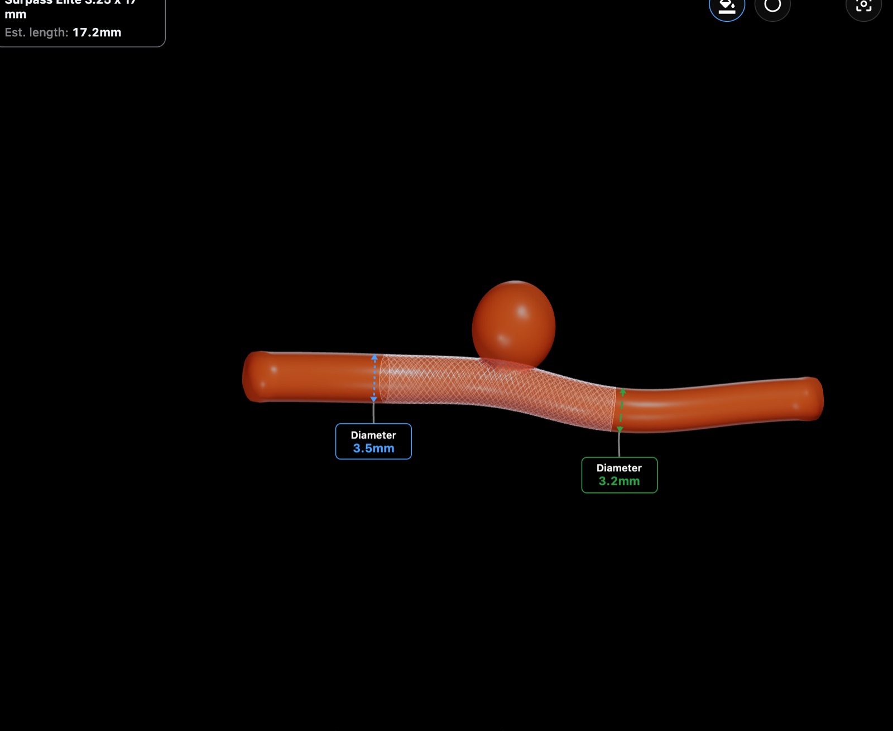Select the green 3.2mm Diameter label
Viewport: 893px width, 731px height.
tap(620, 475)
